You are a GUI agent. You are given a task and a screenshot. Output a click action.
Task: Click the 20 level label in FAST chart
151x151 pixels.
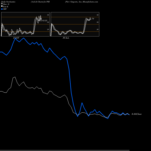pos(48,29)
